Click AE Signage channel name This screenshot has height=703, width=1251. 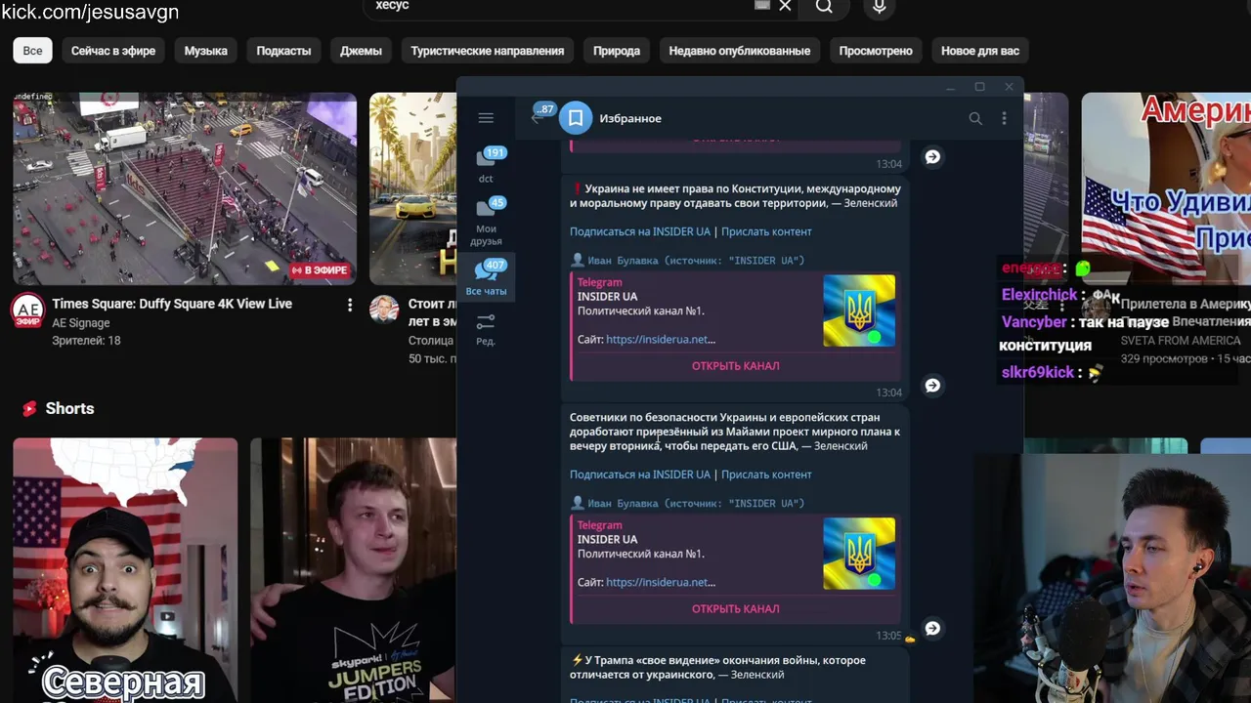81,323
